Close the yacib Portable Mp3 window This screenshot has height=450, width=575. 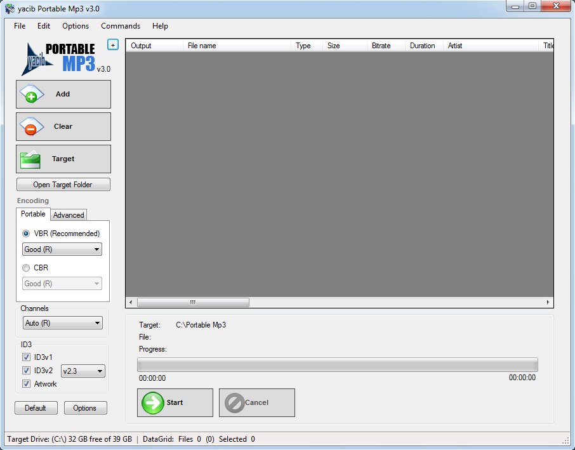556,6
